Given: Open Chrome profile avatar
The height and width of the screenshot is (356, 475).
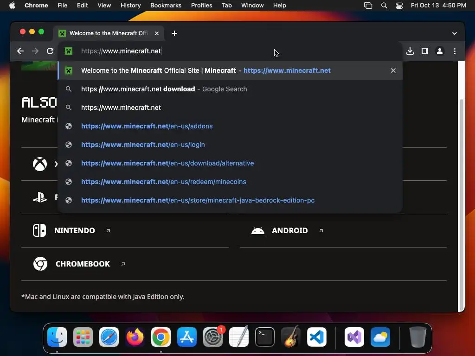Looking at the screenshot, I should (x=440, y=51).
